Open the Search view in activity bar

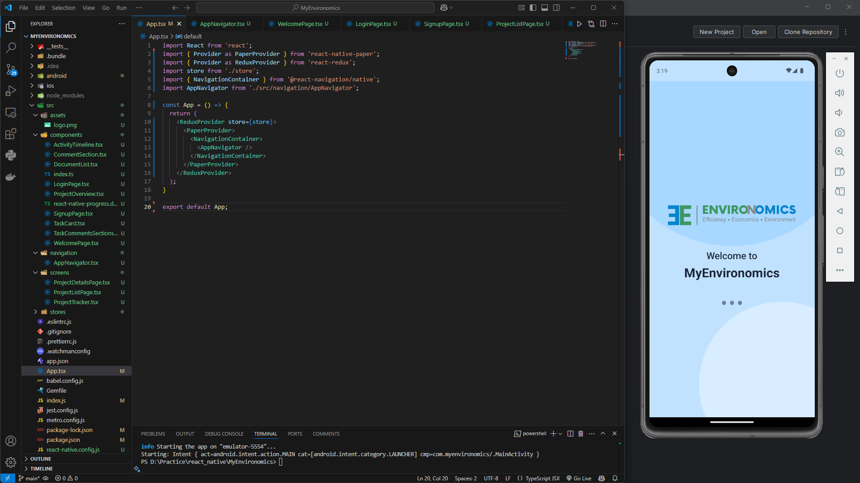11,48
